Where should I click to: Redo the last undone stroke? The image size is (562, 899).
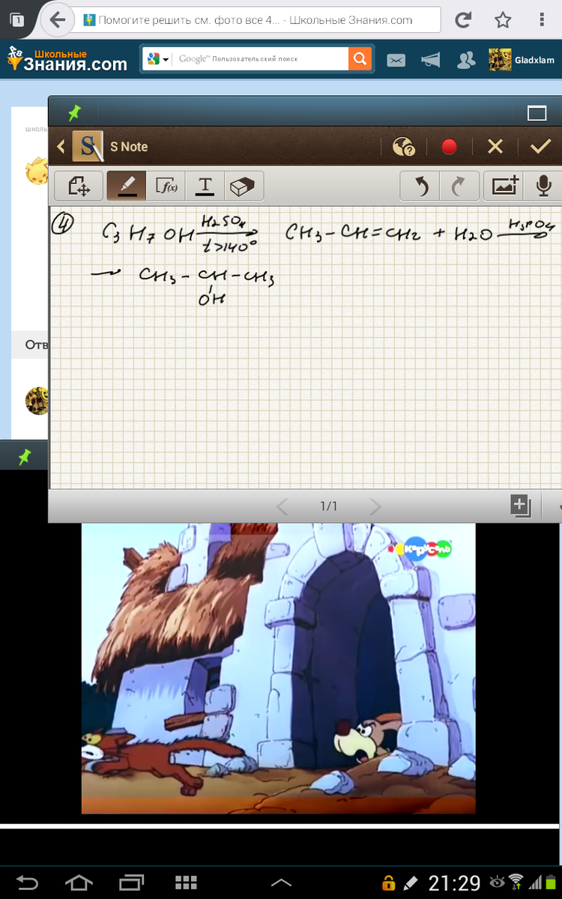pos(459,186)
